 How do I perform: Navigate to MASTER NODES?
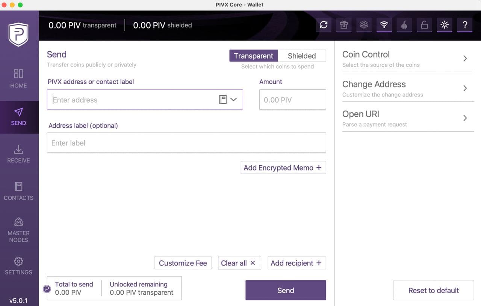18,230
